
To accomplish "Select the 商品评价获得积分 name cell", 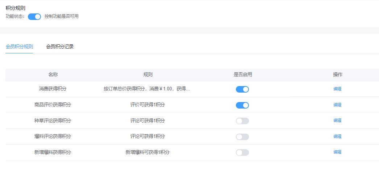I will (53, 105).
